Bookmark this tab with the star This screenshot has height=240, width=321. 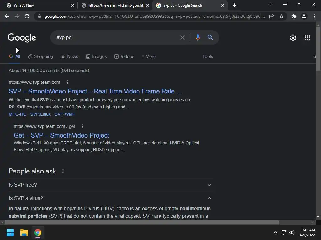click(282, 16)
